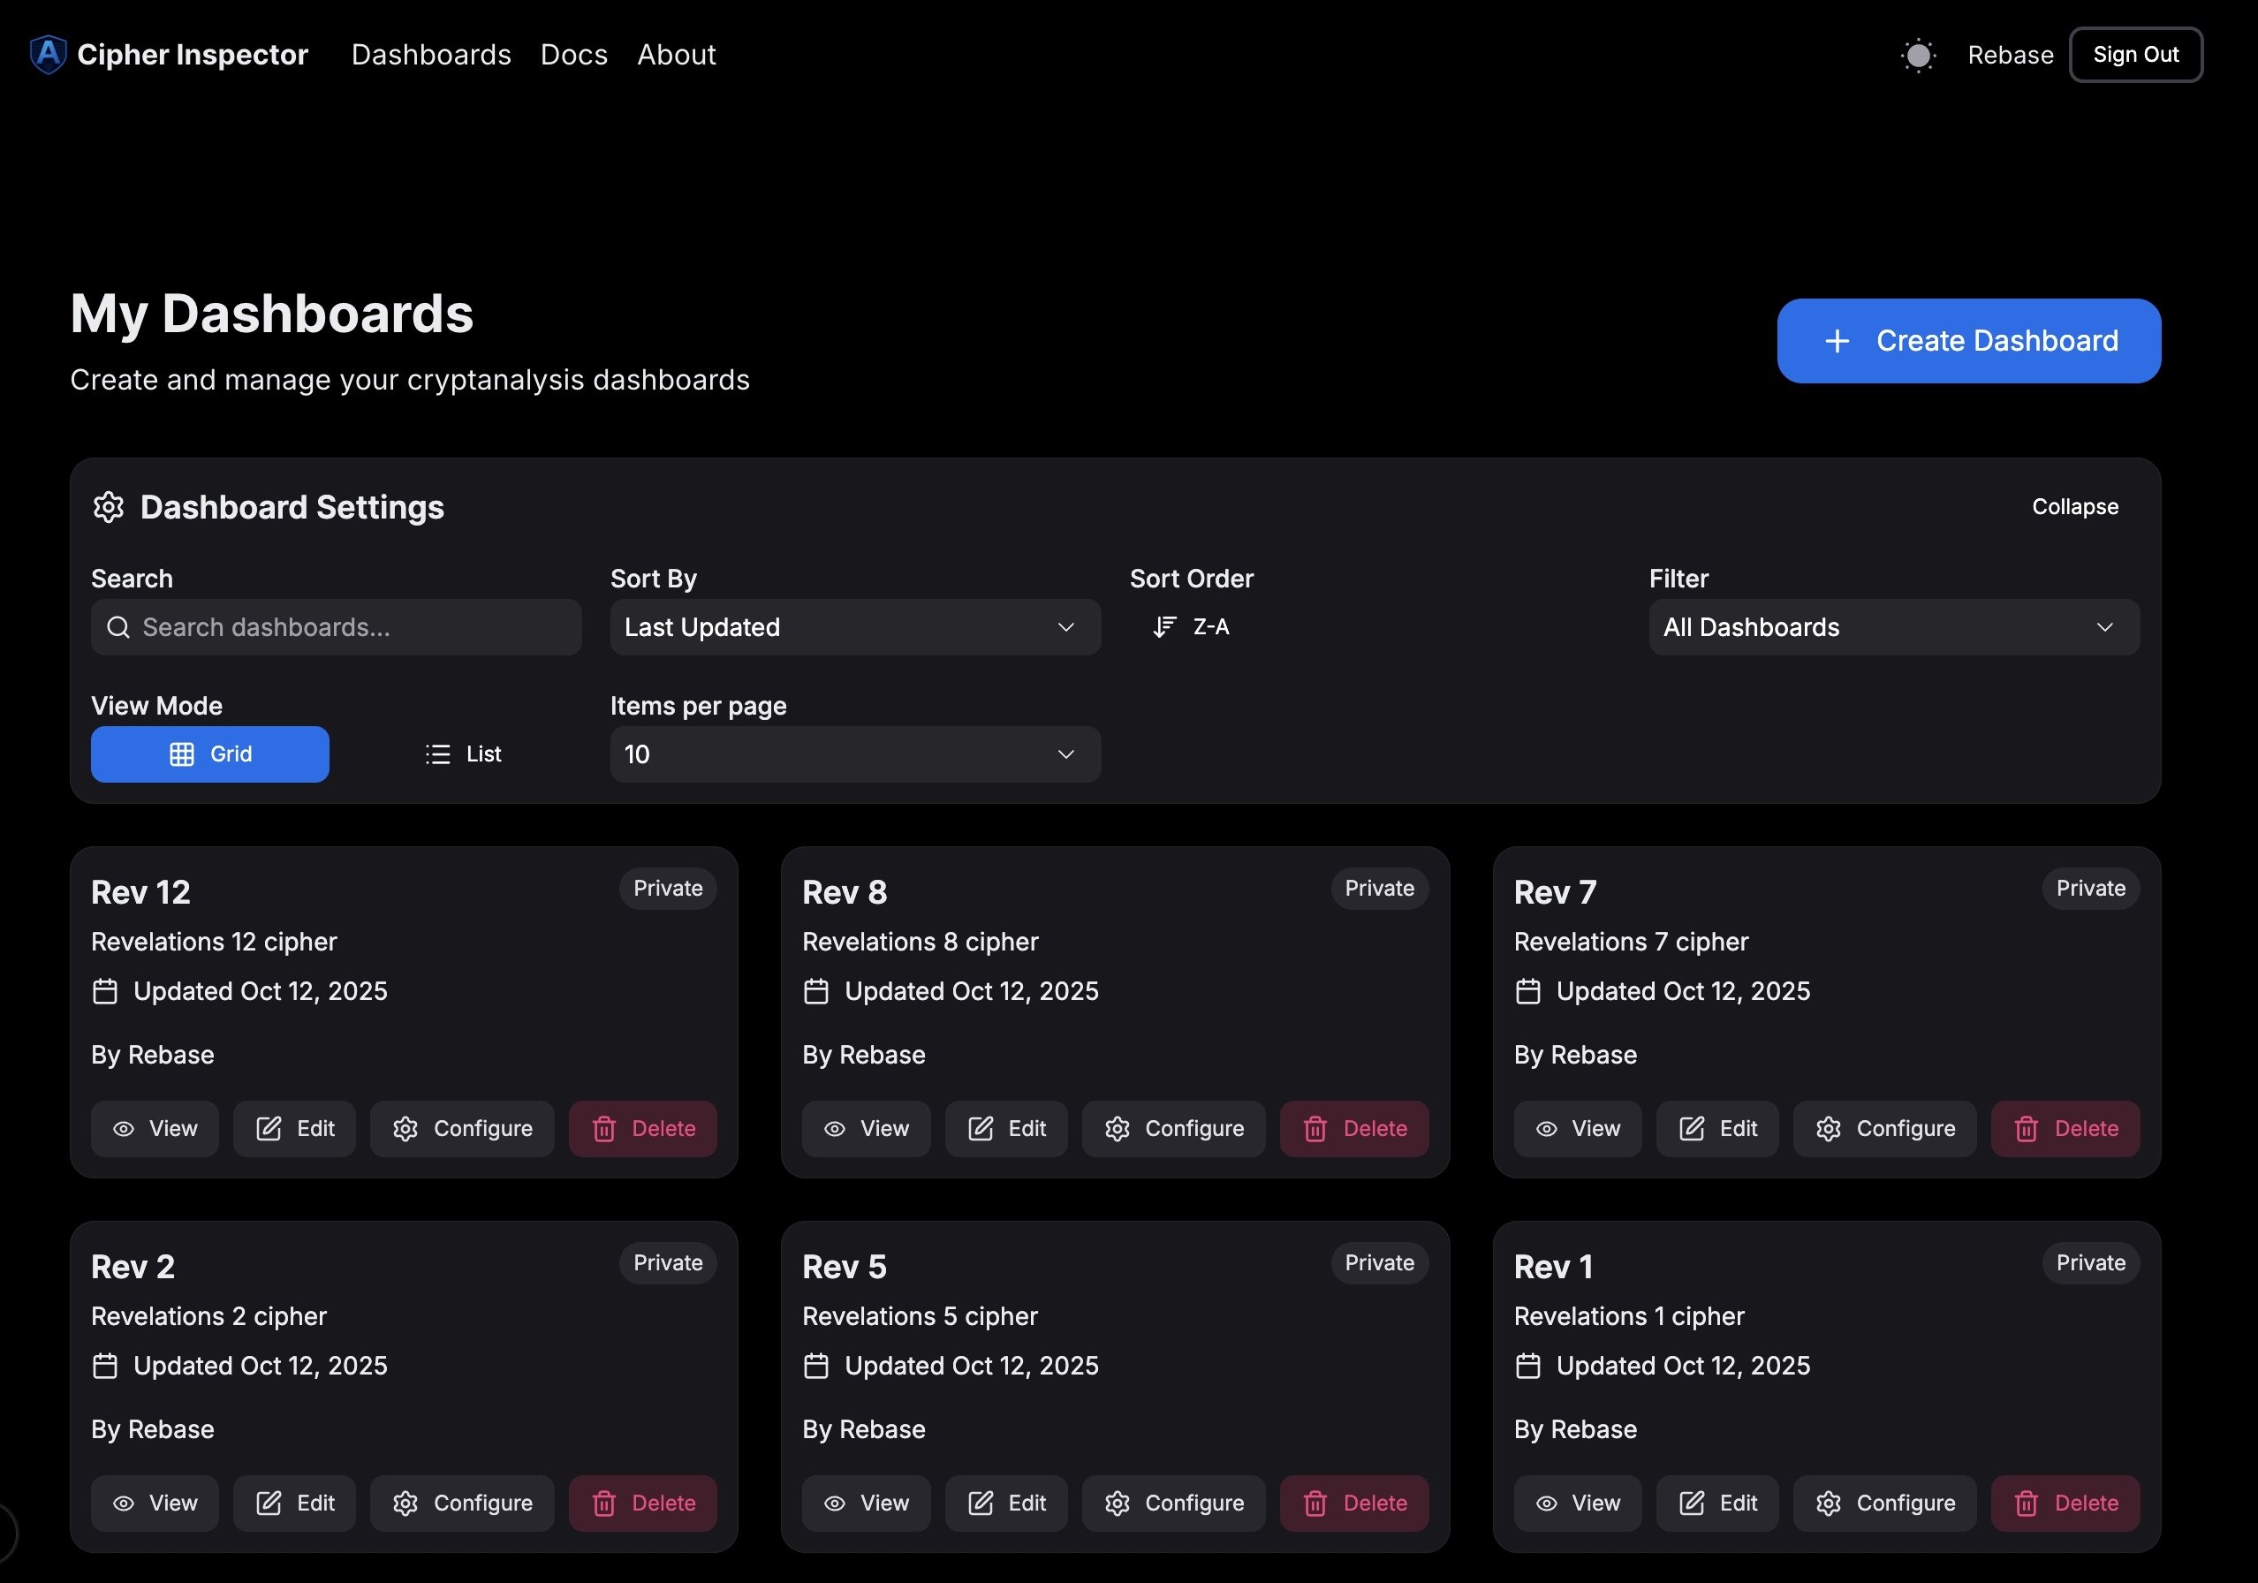Click the magnifier icon in search box
Viewport: 2258px width, 1583px height.
pos(118,627)
